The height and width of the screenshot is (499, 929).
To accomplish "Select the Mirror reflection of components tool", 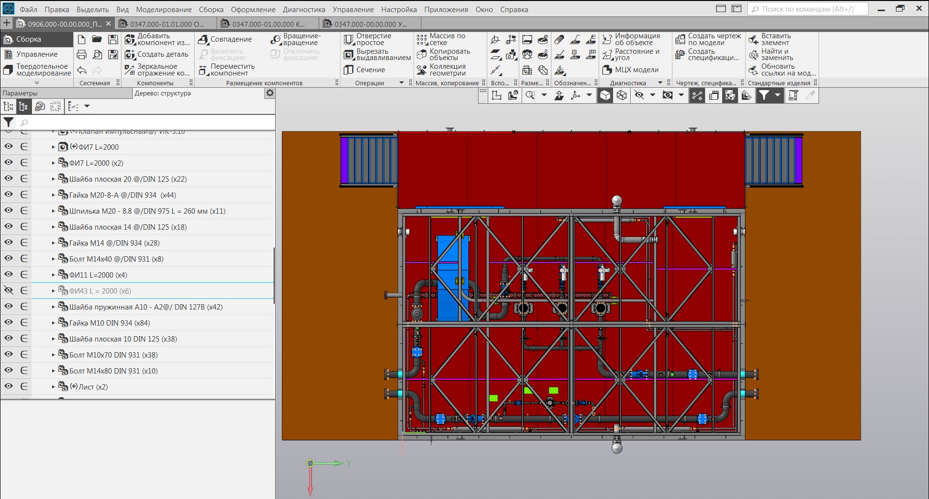I will coord(130,70).
